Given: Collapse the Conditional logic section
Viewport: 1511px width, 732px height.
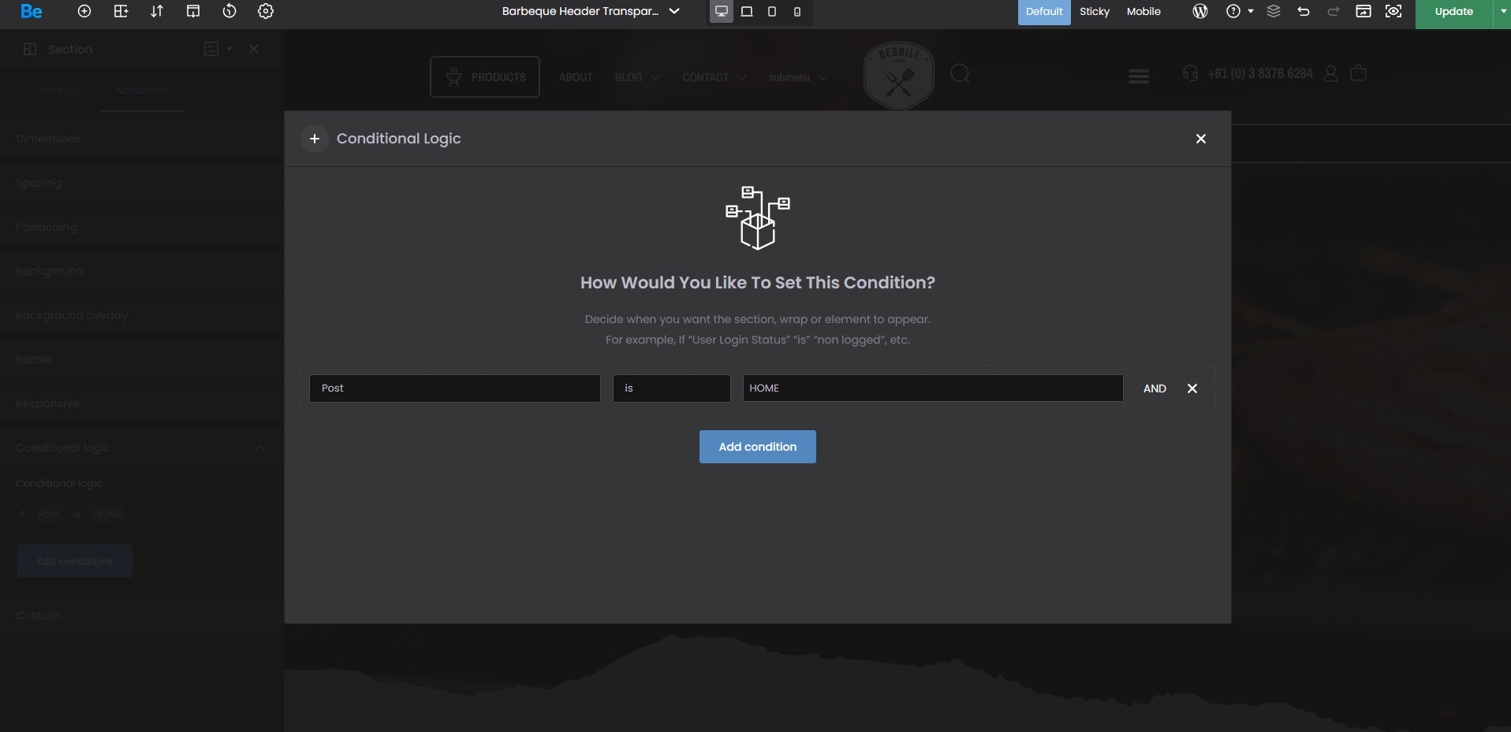Looking at the screenshot, I should click(142, 448).
